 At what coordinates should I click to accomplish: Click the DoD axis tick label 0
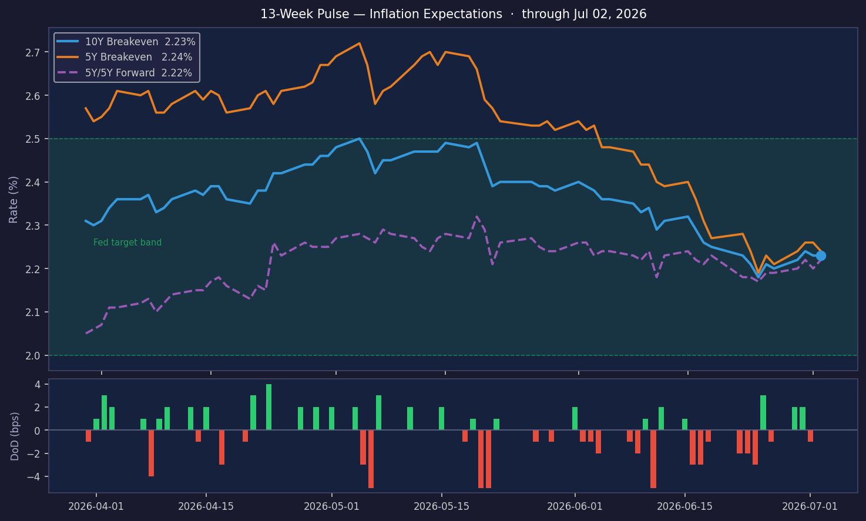pos(37,431)
